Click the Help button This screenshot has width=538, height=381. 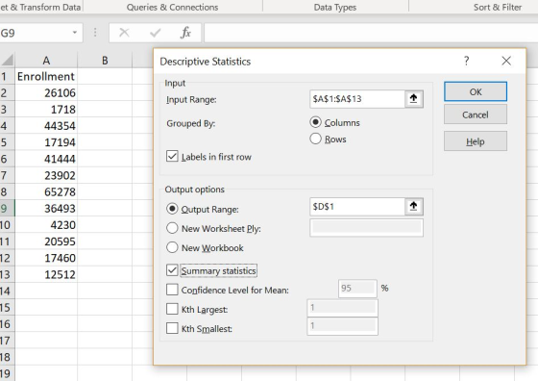[476, 141]
